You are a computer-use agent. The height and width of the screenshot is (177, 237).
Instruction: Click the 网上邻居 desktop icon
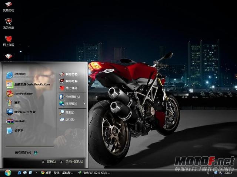click(x=9, y=41)
